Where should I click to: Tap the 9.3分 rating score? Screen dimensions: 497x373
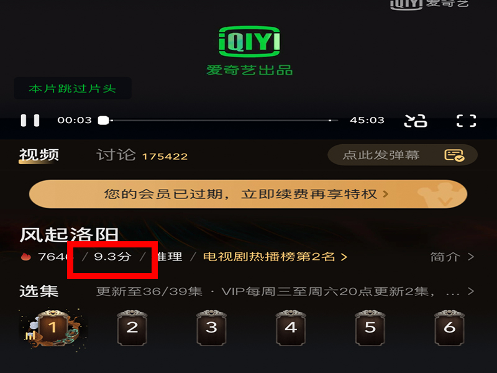pyautogui.click(x=112, y=257)
